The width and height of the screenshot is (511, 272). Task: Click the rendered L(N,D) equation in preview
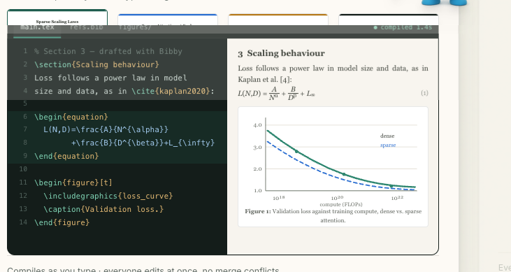coord(276,93)
